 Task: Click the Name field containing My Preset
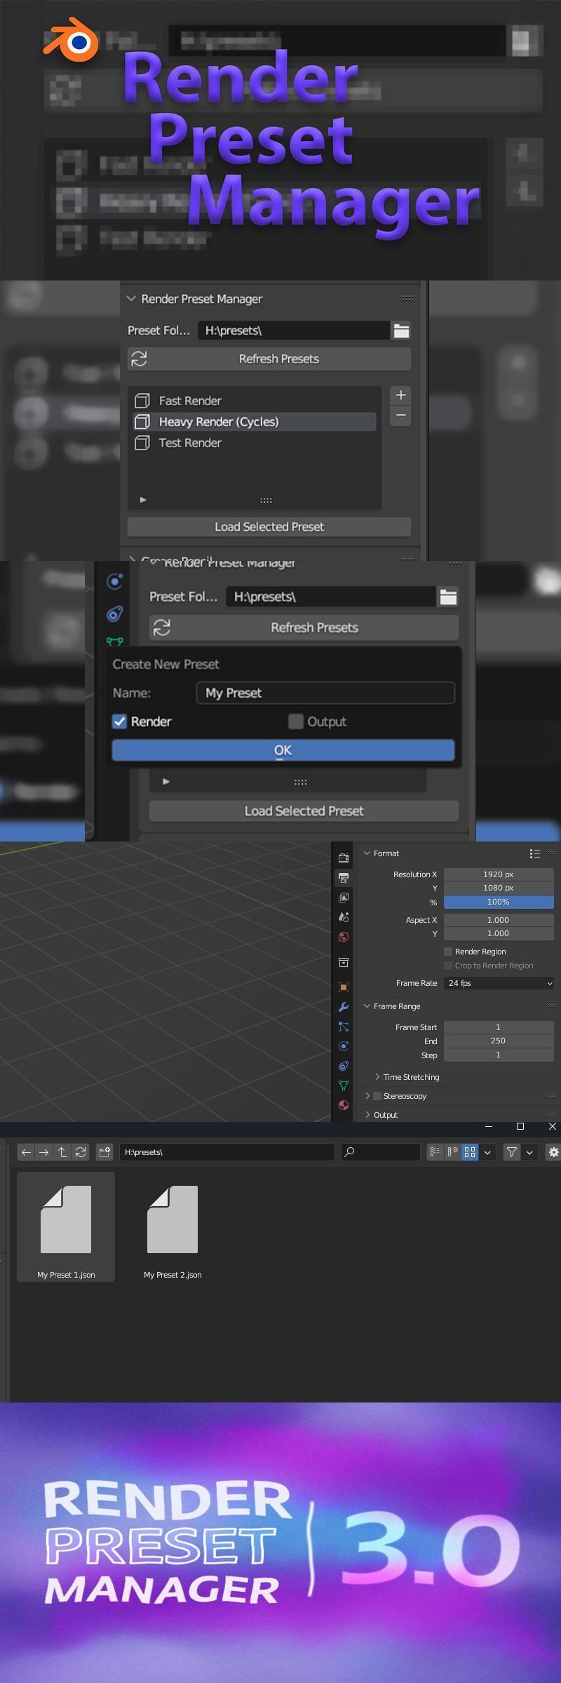click(x=325, y=693)
